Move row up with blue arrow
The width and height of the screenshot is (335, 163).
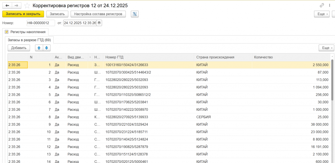39,48
